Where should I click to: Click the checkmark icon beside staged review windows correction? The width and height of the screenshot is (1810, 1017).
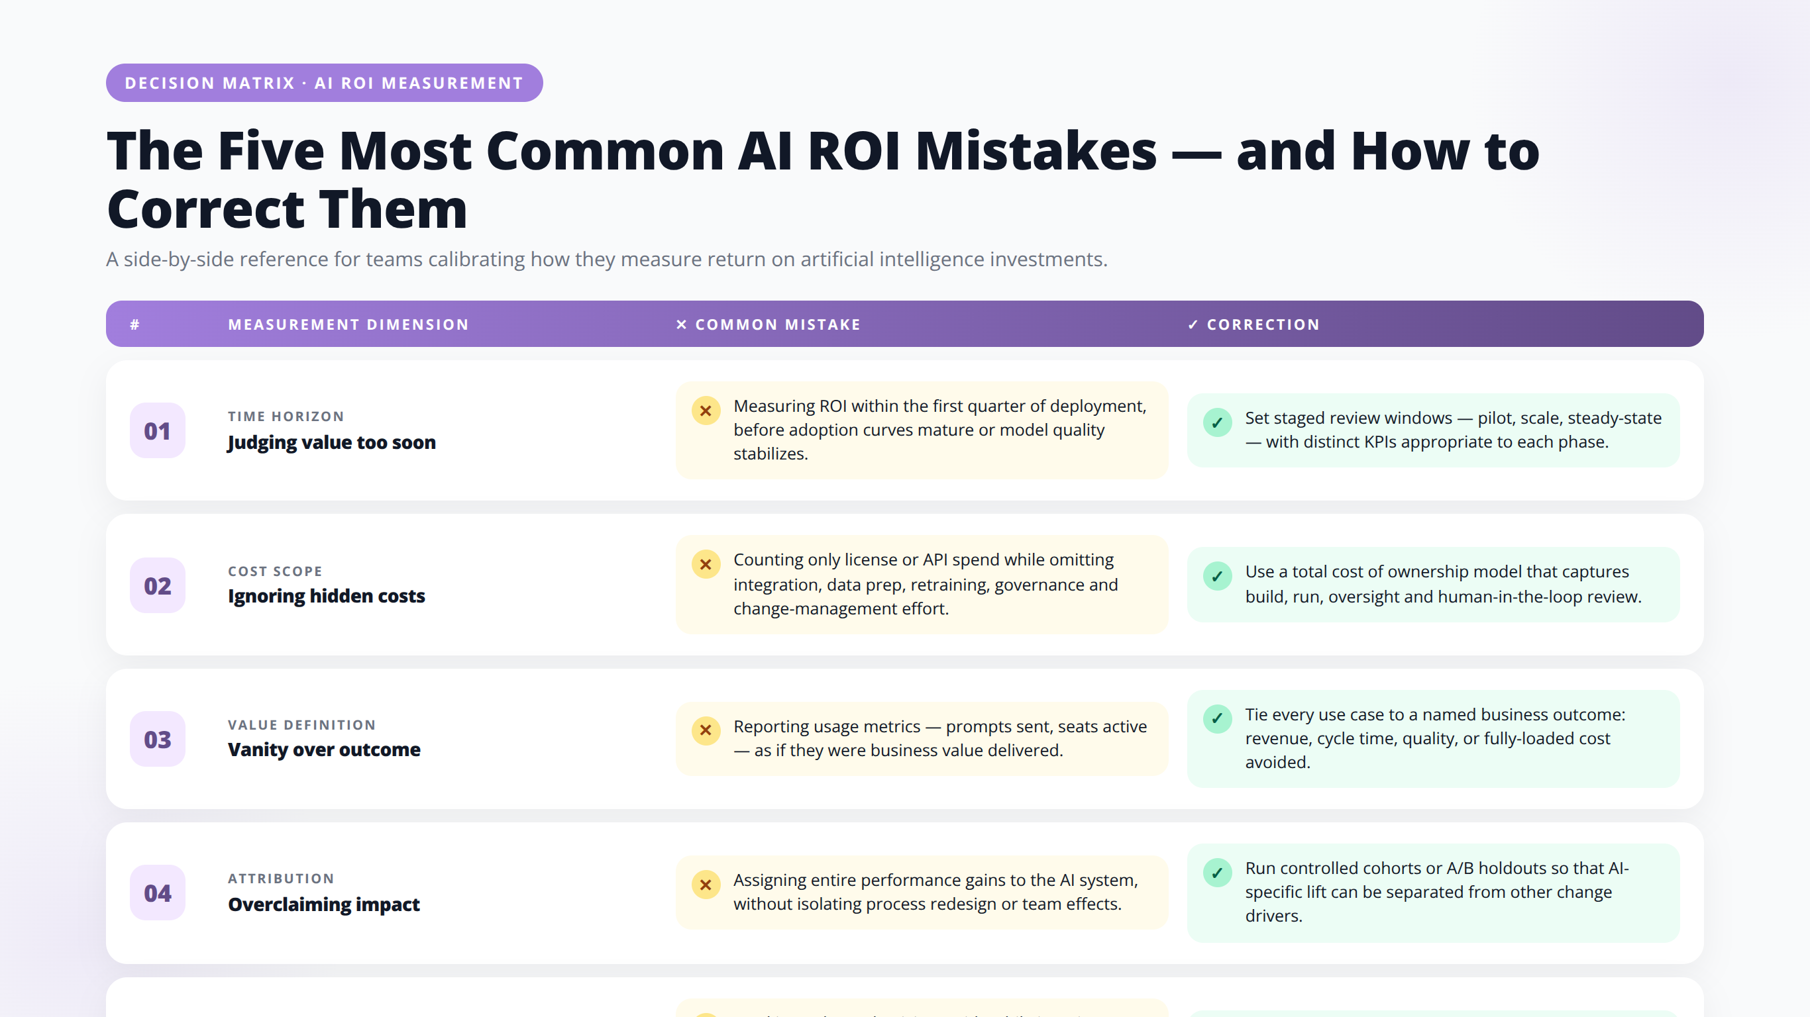coord(1217,423)
